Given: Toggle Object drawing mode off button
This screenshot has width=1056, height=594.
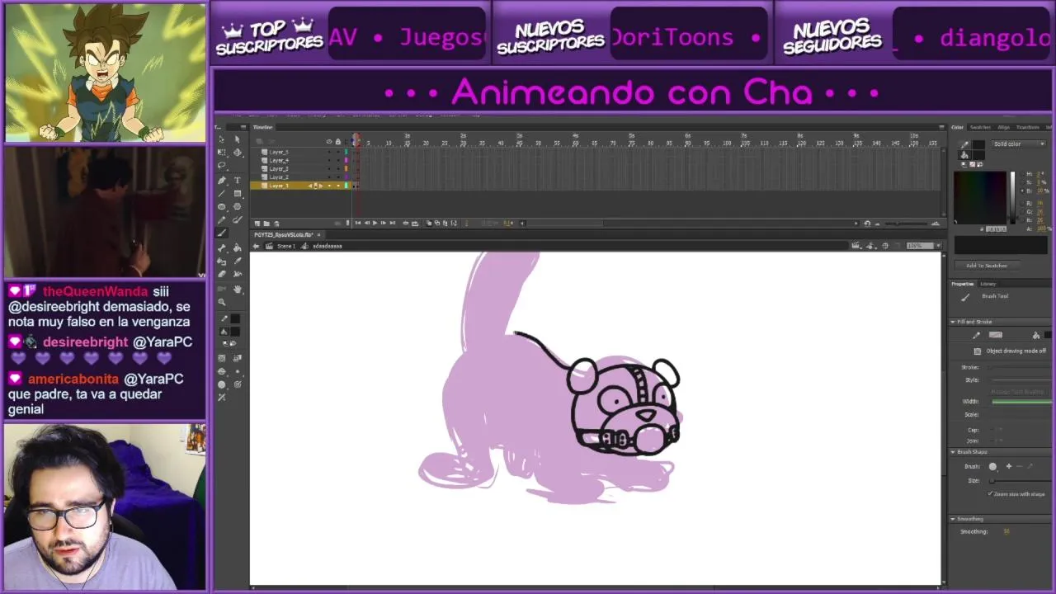Looking at the screenshot, I should (x=978, y=351).
